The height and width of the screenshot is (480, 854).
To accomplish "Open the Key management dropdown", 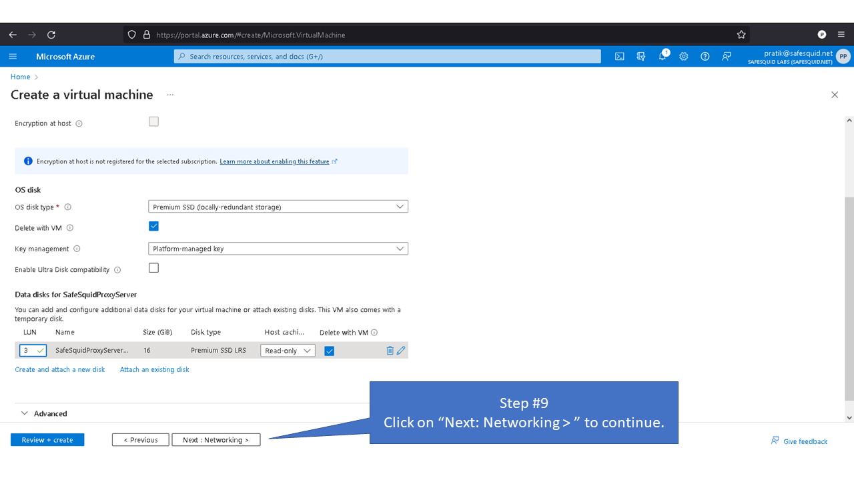I will pos(278,249).
